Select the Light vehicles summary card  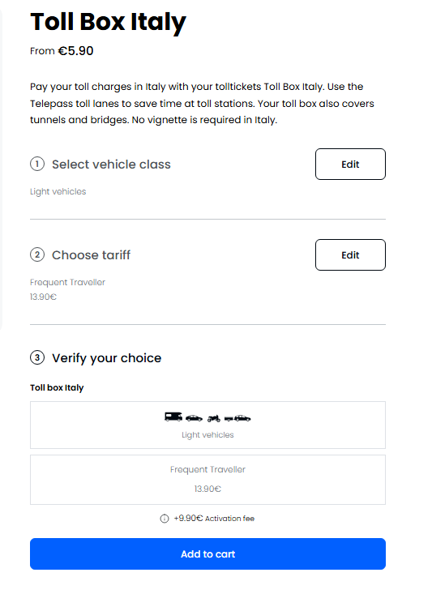pyautogui.click(x=207, y=425)
